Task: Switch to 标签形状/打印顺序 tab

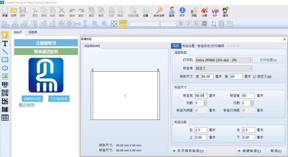Action: 211,46
